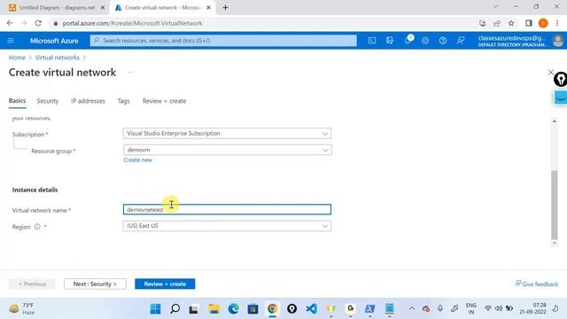The image size is (567, 319).
Task: Click the Previous button
Action: [x=32, y=284]
